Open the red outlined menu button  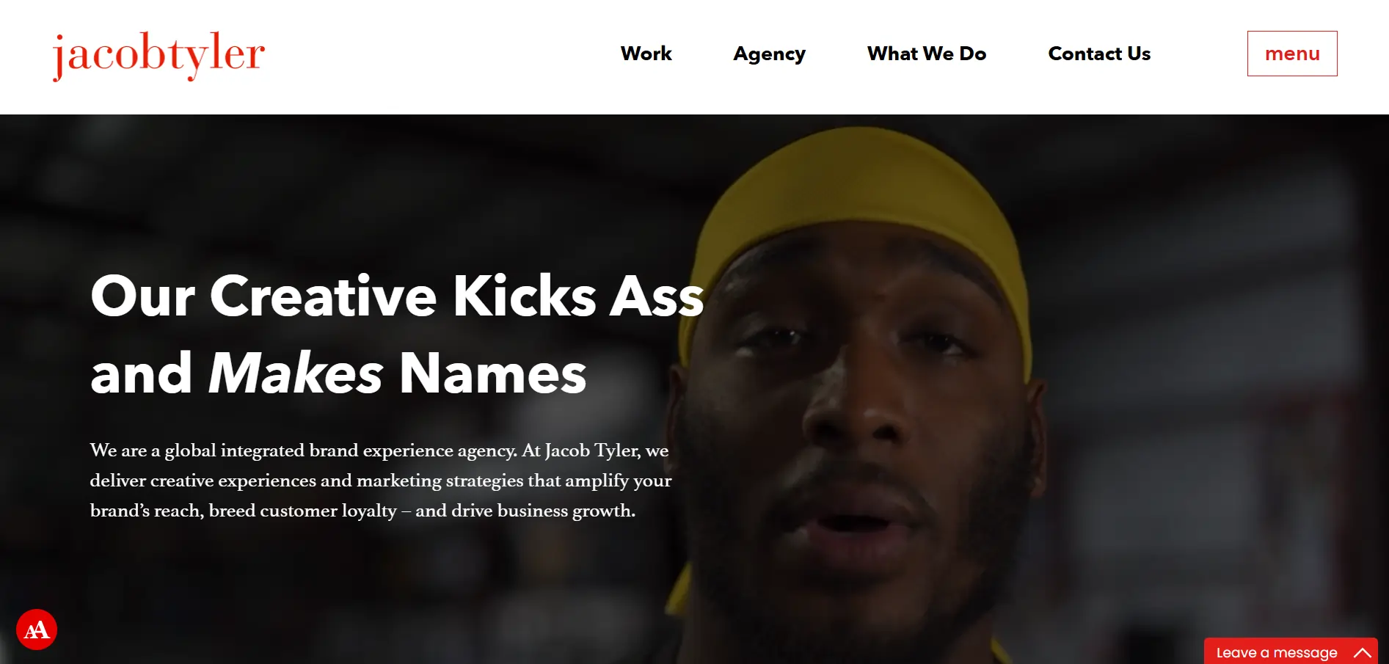point(1292,54)
